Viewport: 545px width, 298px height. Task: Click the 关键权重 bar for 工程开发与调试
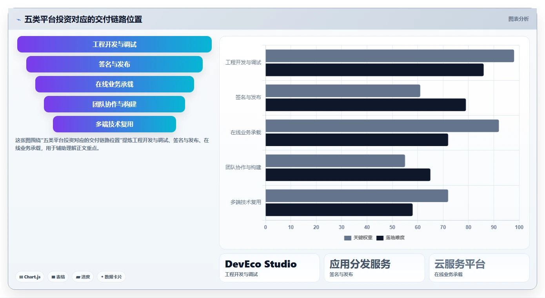[x=390, y=56]
